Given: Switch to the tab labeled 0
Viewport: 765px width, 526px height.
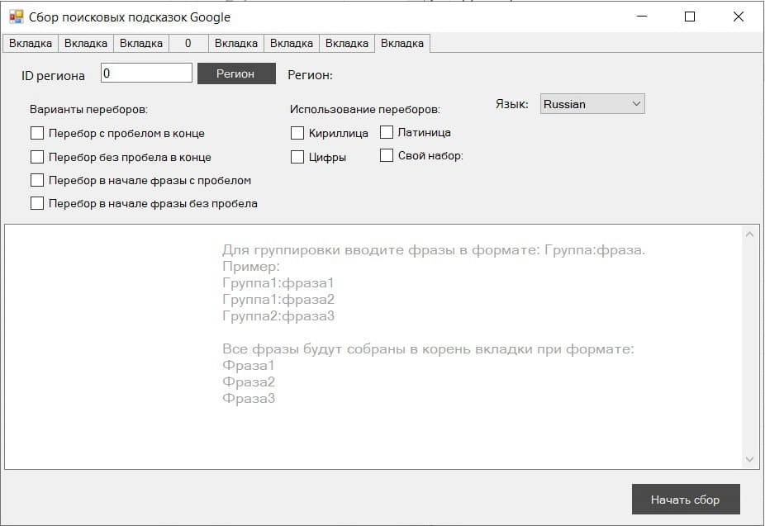Looking at the screenshot, I should (x=188, y=43).
